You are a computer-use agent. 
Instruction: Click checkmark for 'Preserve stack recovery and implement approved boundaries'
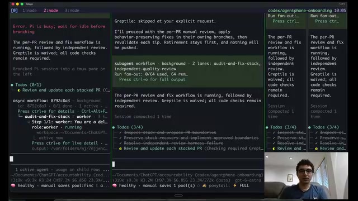pos(120,138)
